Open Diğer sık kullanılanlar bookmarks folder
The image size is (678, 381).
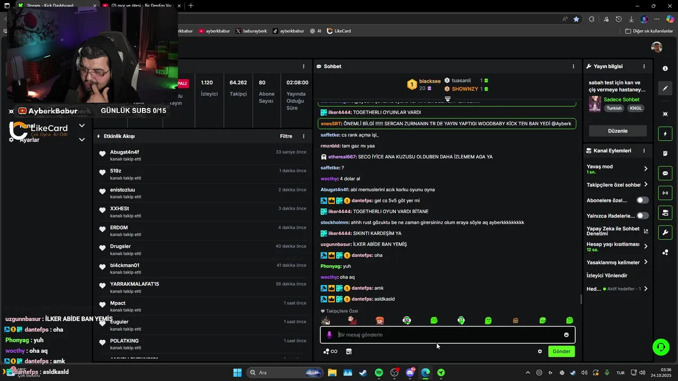click(649, 31)
